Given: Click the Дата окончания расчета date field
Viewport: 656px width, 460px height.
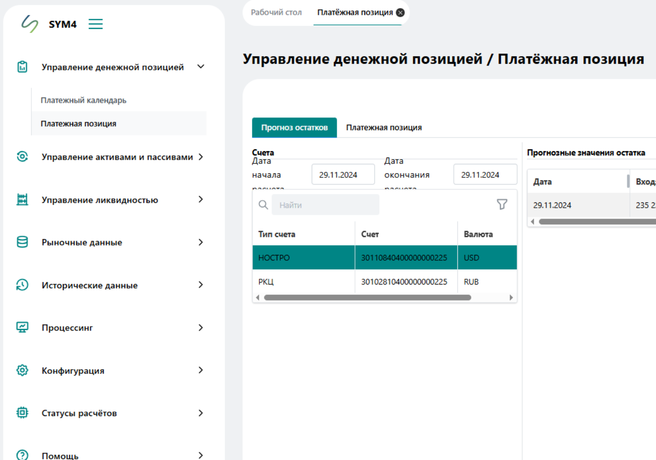Looking at the screenshot, I should 485,175.
